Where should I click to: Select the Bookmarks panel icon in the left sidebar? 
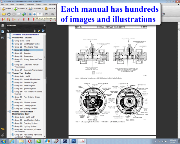pyautogui.click(x=3, y=31)
